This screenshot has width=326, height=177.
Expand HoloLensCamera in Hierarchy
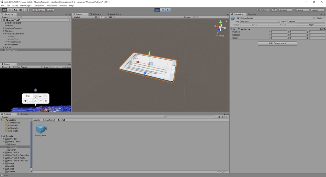coord(4,28)
